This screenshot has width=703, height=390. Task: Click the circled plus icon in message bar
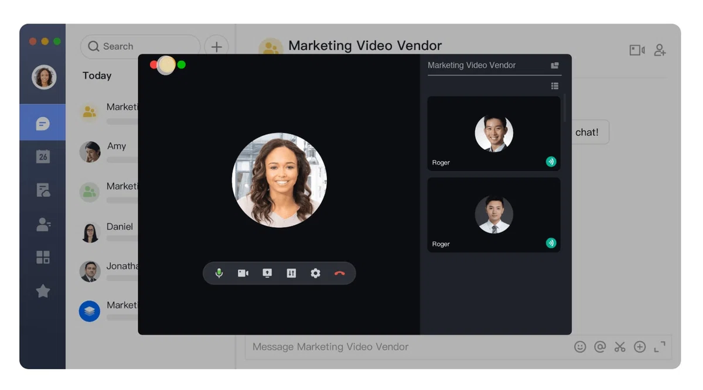tap(640, 347)
